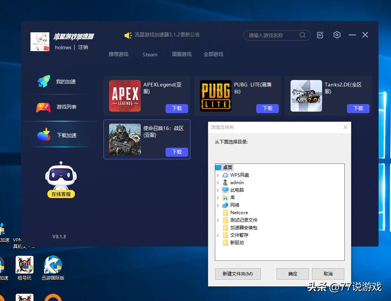The height and width of the screenshot is (301, 391).
Task: Click the magnifier icon in the search bar
Action: (302, 35)
